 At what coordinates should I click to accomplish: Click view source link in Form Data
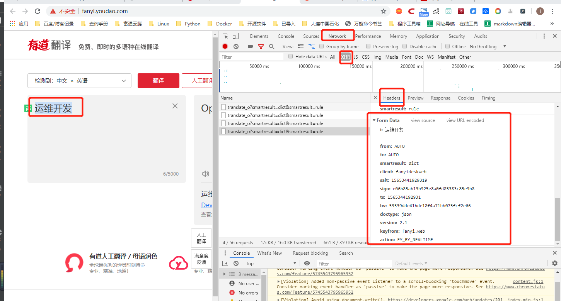(x=423, y=120)
